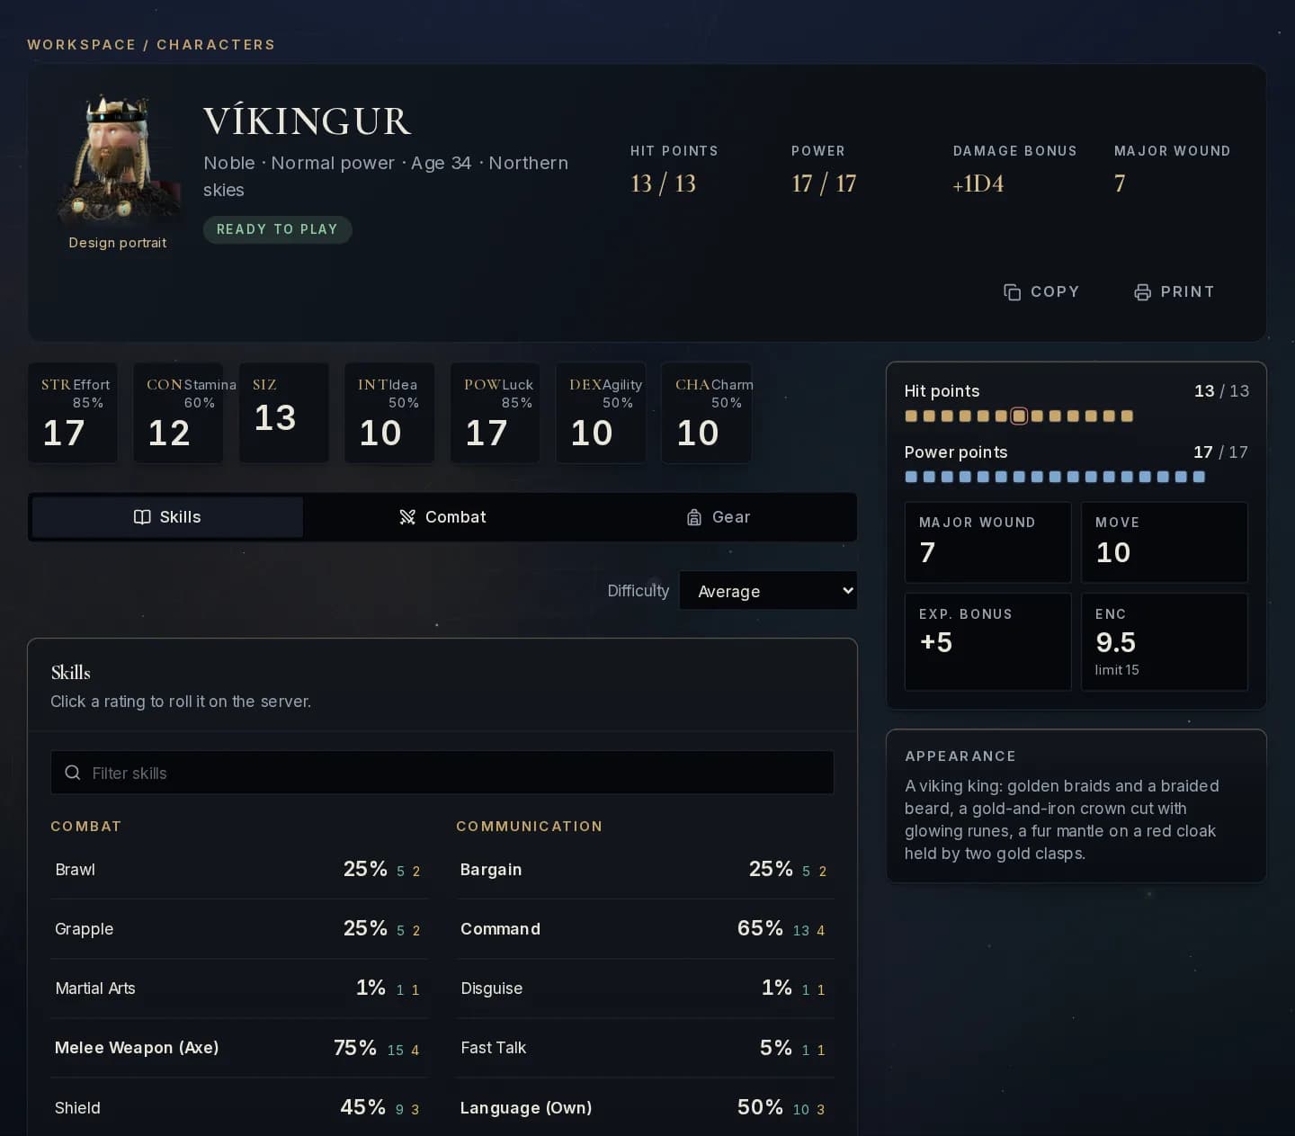Image resolution: width=1295 pixels, height=1136 pixels.
Task: Roll the Melee Weapon (Axe) 75% rating
Action: pos(355,1048)
